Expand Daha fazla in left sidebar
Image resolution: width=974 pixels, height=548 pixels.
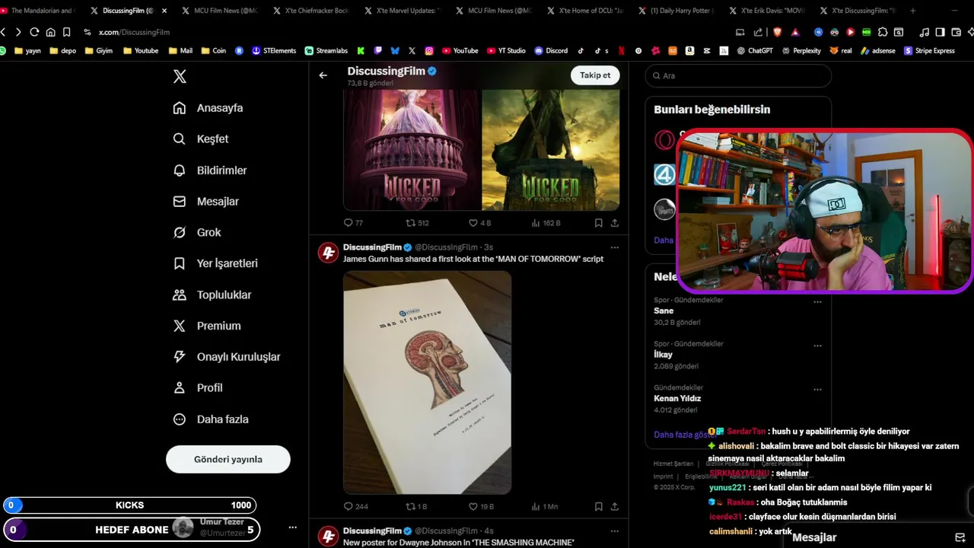(211, 419)
